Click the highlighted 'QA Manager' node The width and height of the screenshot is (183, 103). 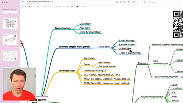pyautogui.click(x=125, y=49)
